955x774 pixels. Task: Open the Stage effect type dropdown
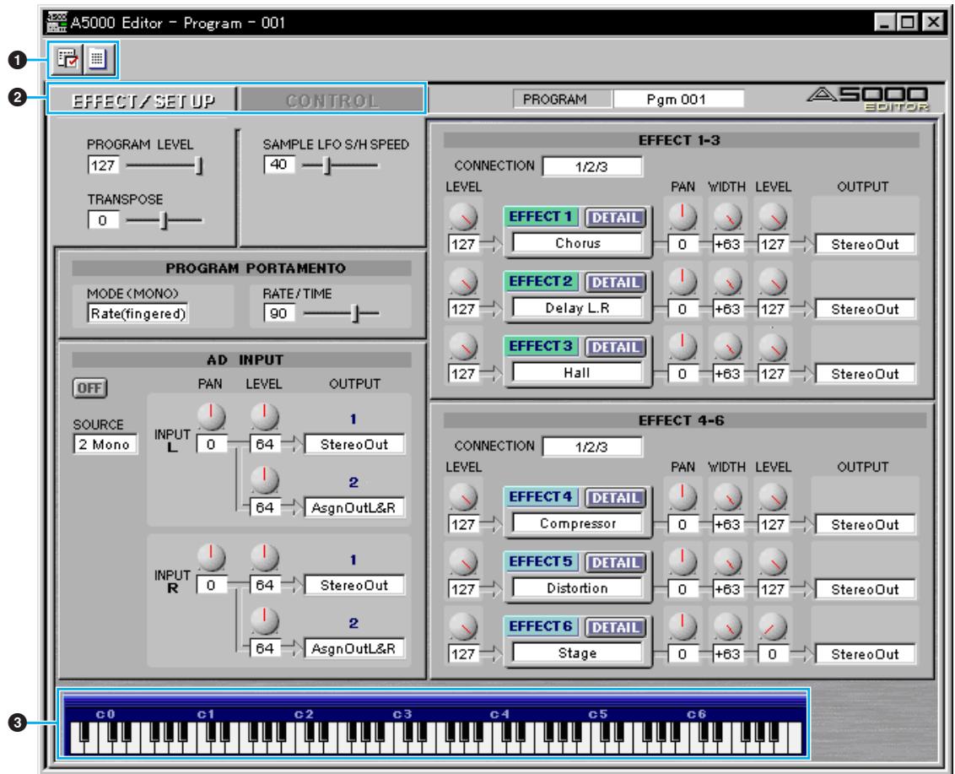[x=577, y=652]
